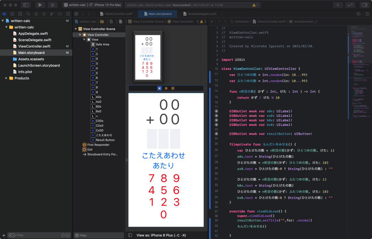Select the Project navigator folder icon
The image size is (372, 239).
pyautogui.click(x=4, y=14)
